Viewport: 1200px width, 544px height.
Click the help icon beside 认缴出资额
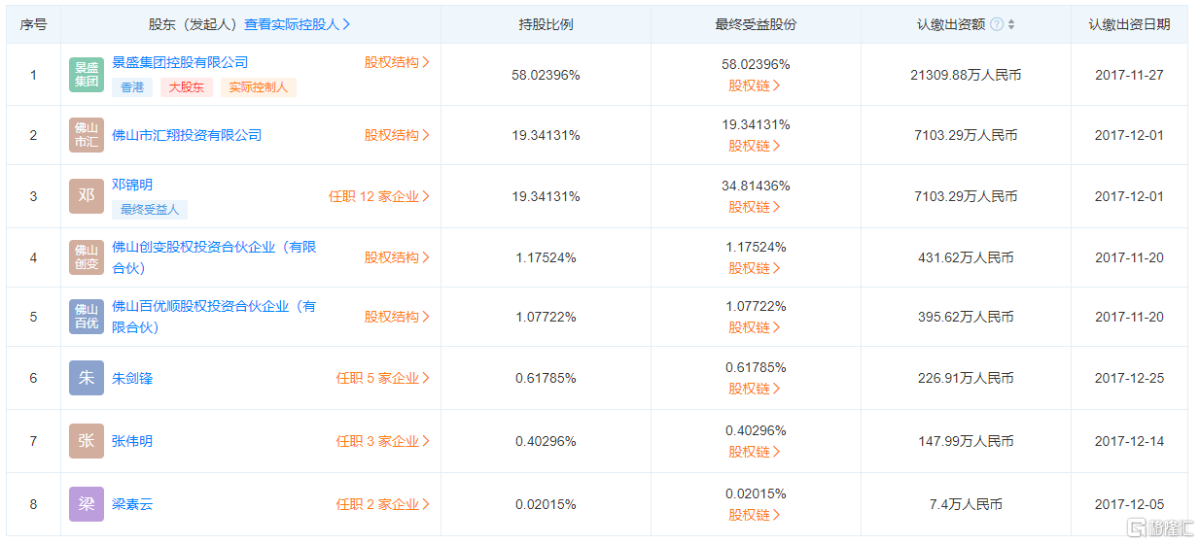coord(997,24)
